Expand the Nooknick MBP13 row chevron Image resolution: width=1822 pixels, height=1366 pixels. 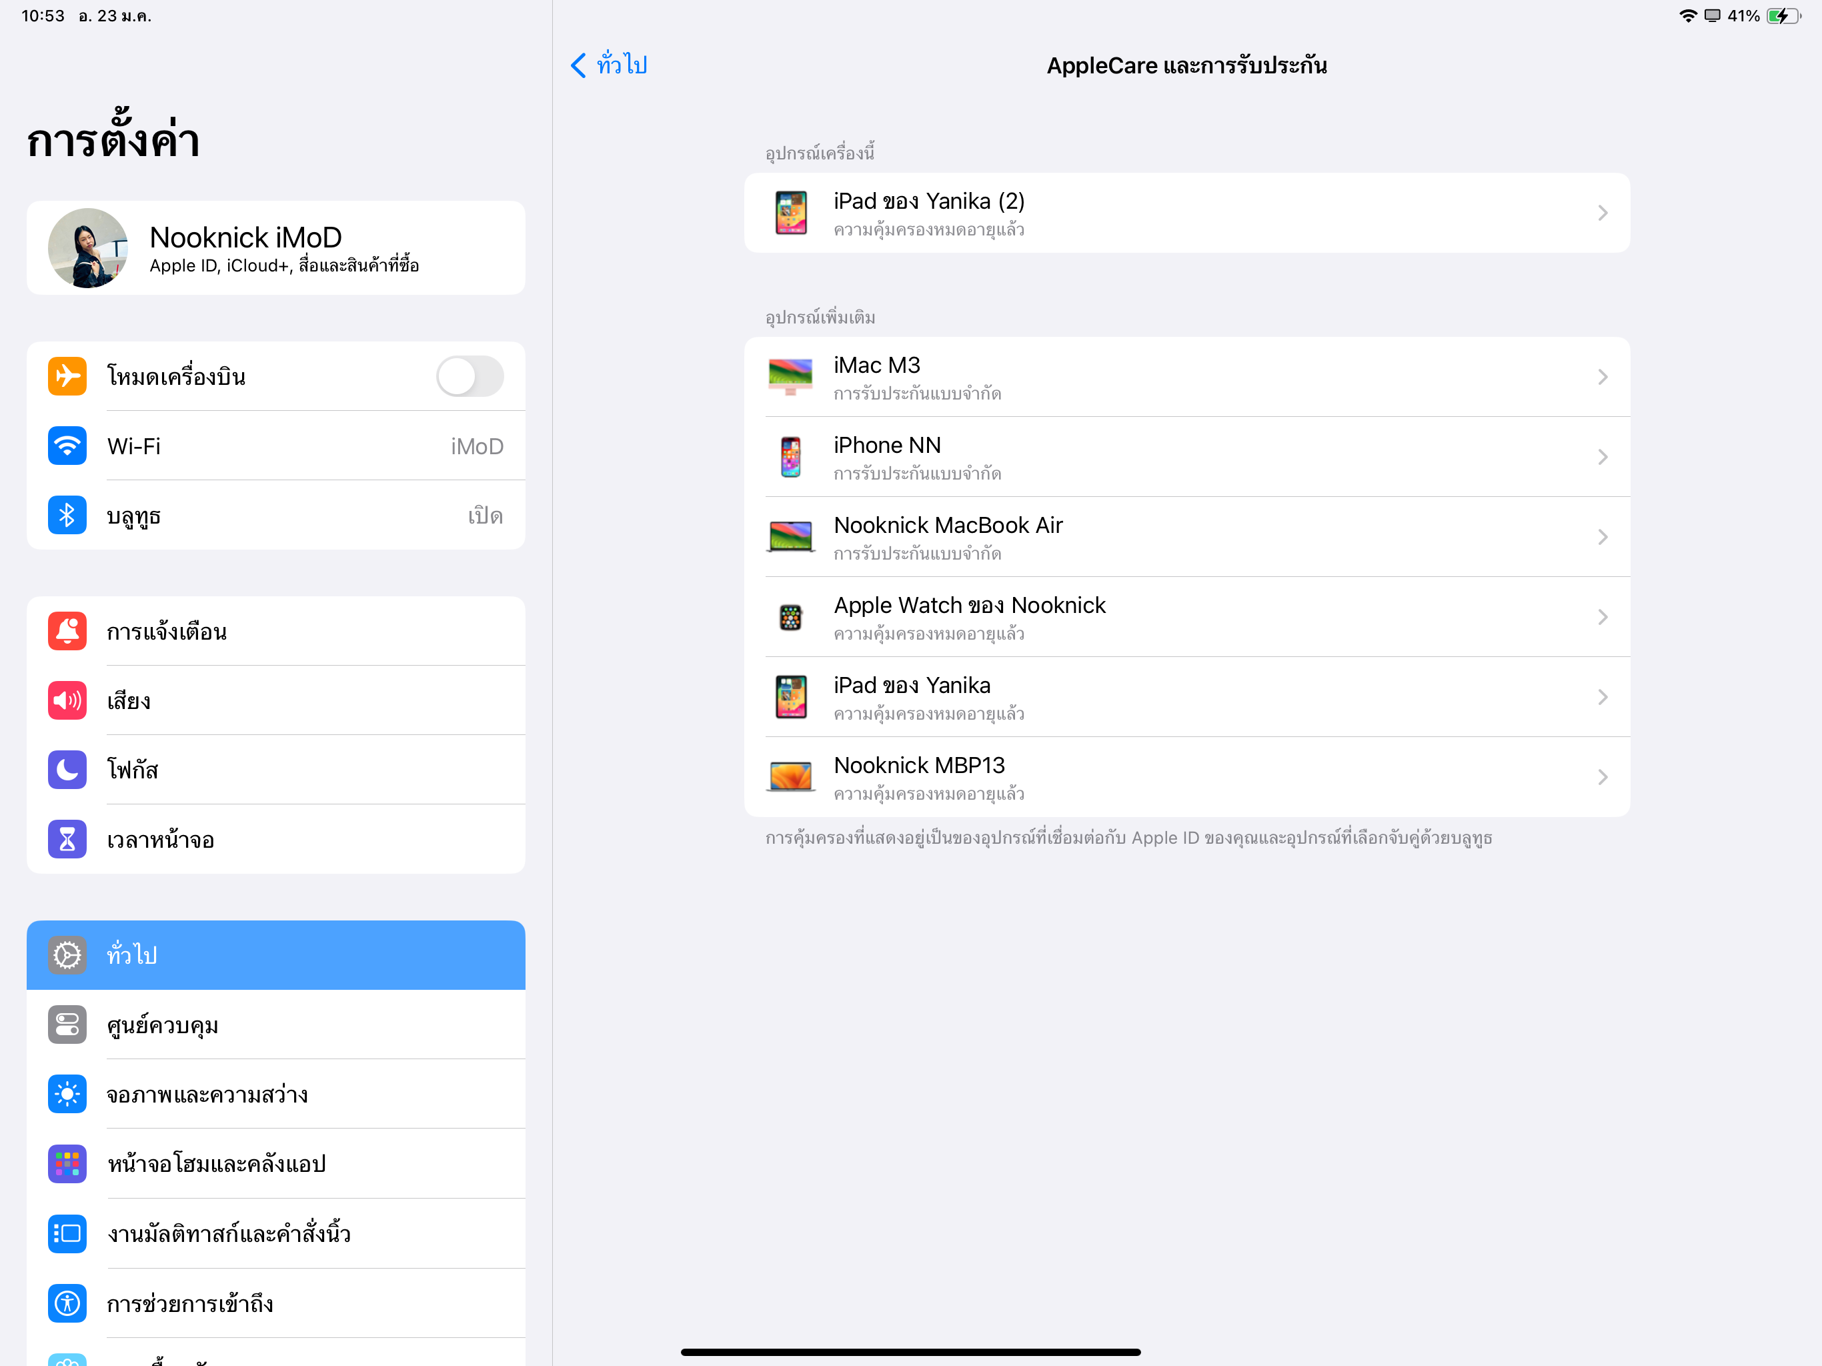pyautogui.click(x=1601, y=777)
